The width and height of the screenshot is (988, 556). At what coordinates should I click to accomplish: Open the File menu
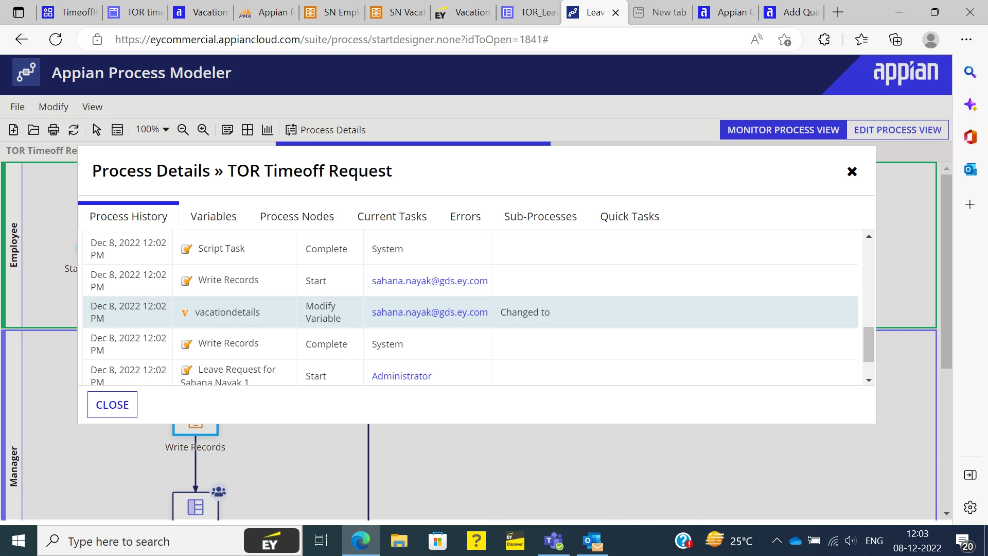click(x=17, y=107)
